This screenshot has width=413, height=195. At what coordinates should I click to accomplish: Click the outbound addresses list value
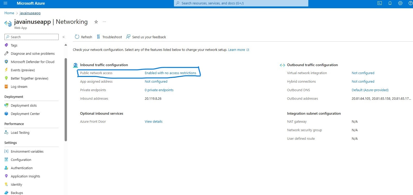pyautogui.click(x=381, y=98)
